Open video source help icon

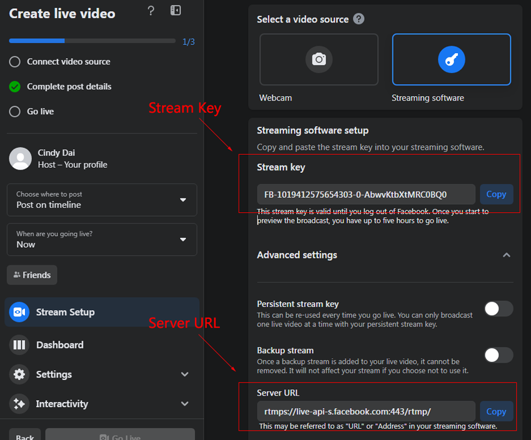359,19
